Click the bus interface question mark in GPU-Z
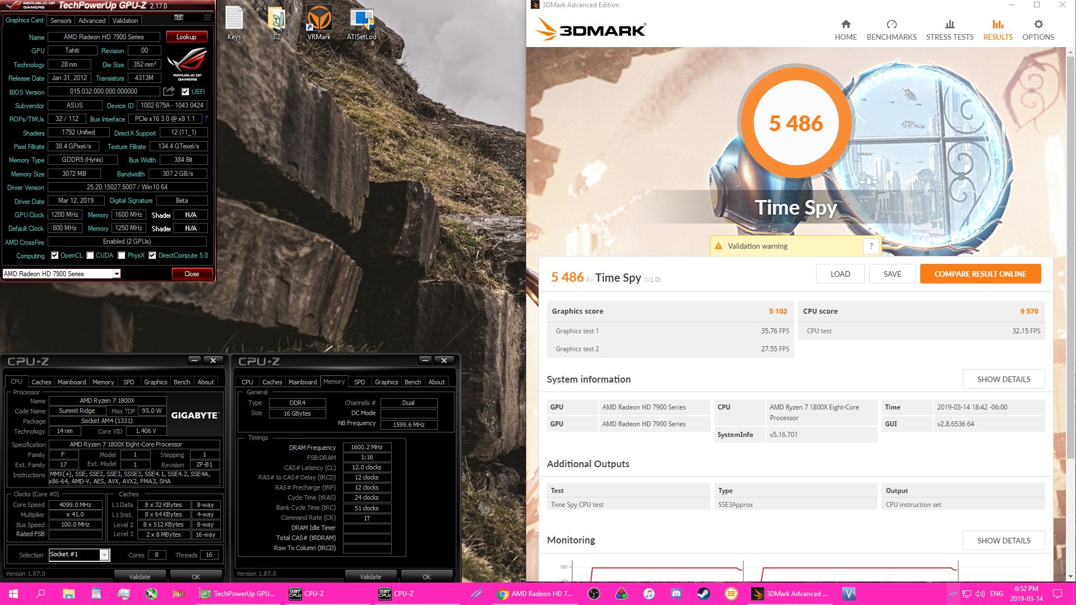1076x605 pixels. click(x=206, y=119)
